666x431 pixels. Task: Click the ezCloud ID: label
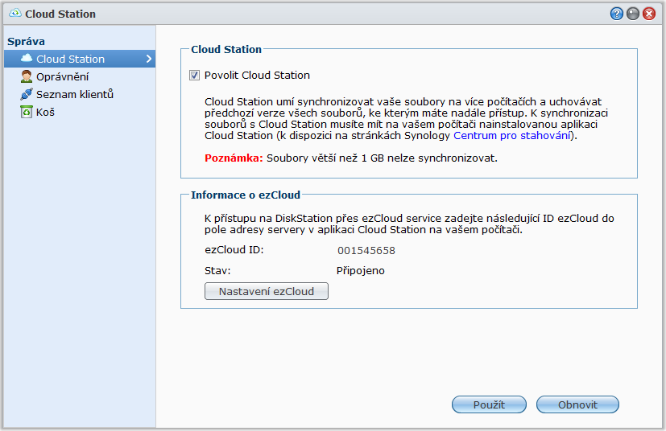pyautogui.click(x=234, y=249)
